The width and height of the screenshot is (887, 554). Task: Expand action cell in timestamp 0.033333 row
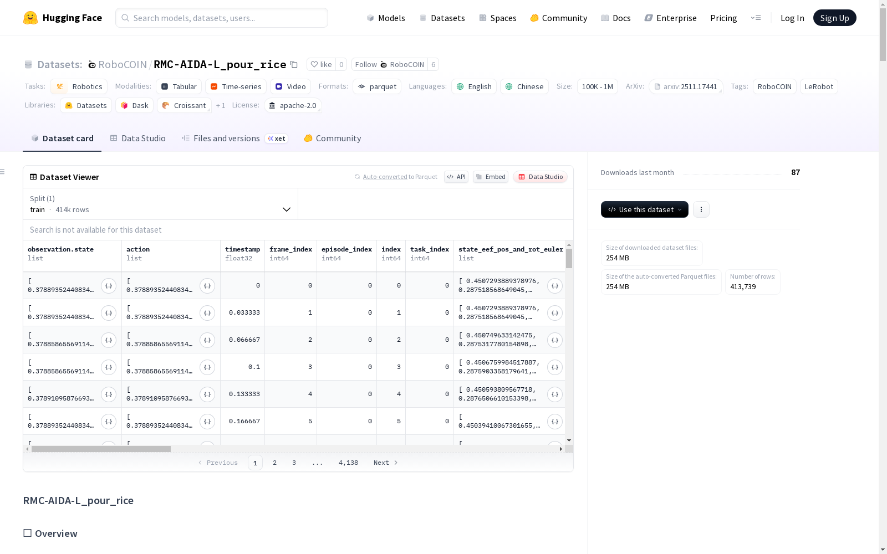pos(207,313)
